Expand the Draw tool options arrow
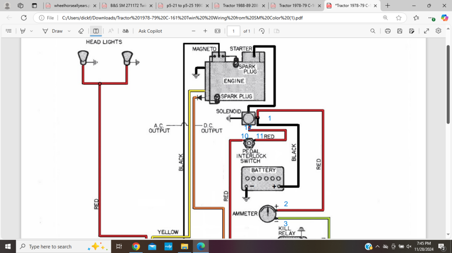This screenshot has width=452, height=253. [69, 31]
